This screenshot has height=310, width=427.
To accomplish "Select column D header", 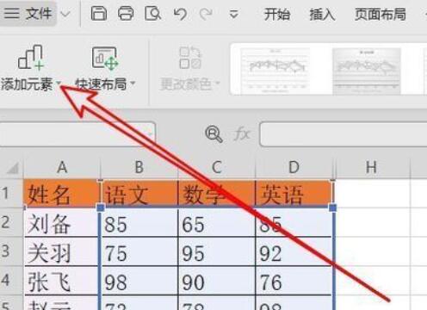I will point(294,167).
